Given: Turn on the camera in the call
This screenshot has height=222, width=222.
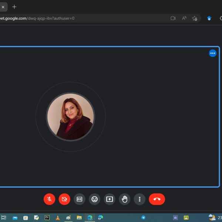Looking at the screenshot, I should tap(64, 199).
